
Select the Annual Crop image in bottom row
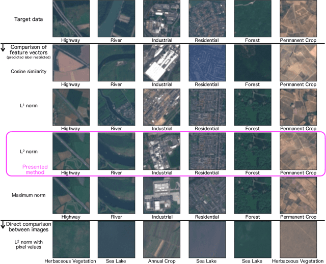coord(161,239)
